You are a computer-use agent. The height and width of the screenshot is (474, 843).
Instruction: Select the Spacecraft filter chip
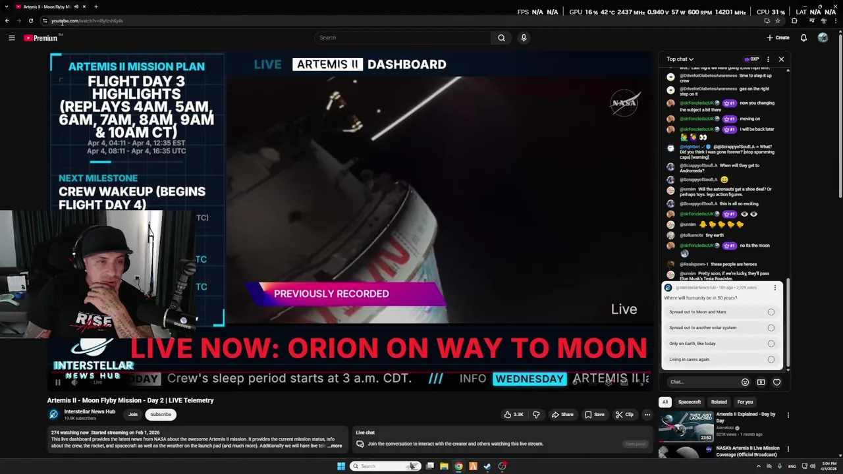[690, 402]
